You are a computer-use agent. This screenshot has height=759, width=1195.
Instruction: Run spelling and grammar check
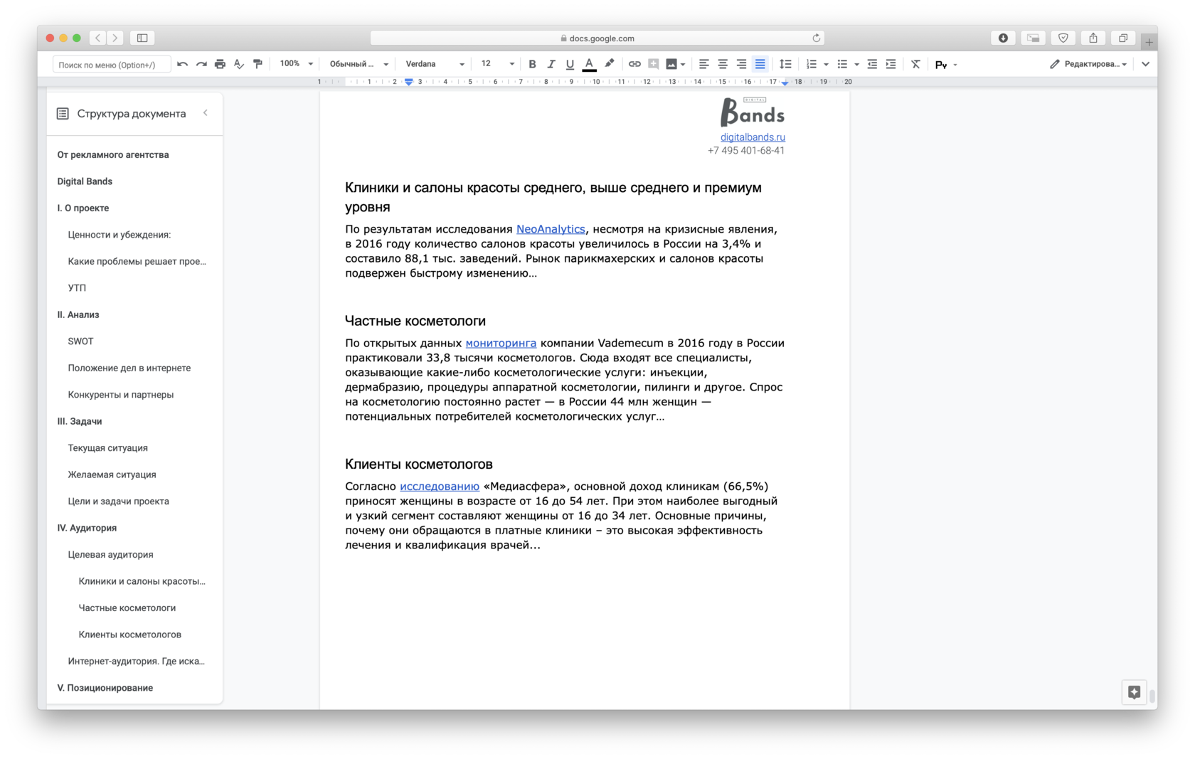pos(239,64)
